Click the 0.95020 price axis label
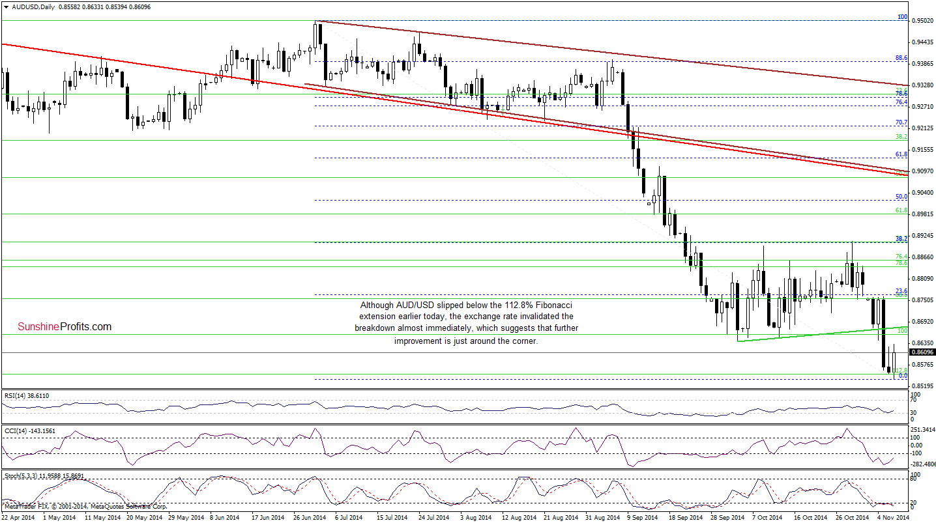Viewport: 936px width, 523px height. tap(922, 20)
